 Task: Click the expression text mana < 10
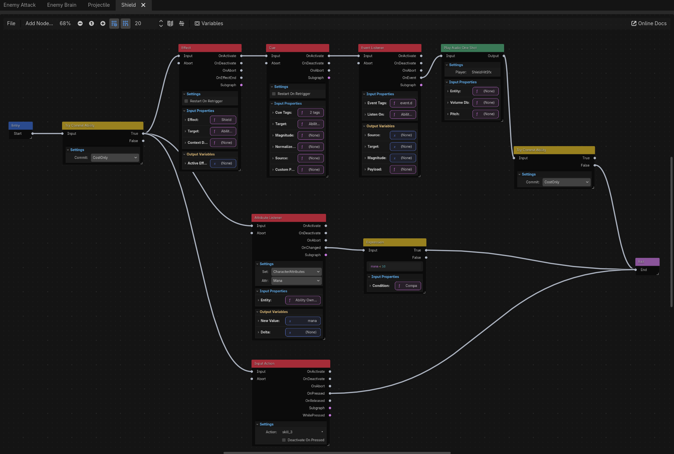pyautogui.click(x=378, y=266)
